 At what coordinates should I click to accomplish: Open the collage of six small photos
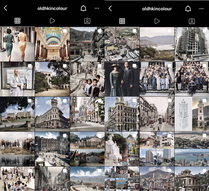pyautogui.click(x=122, y=178)
